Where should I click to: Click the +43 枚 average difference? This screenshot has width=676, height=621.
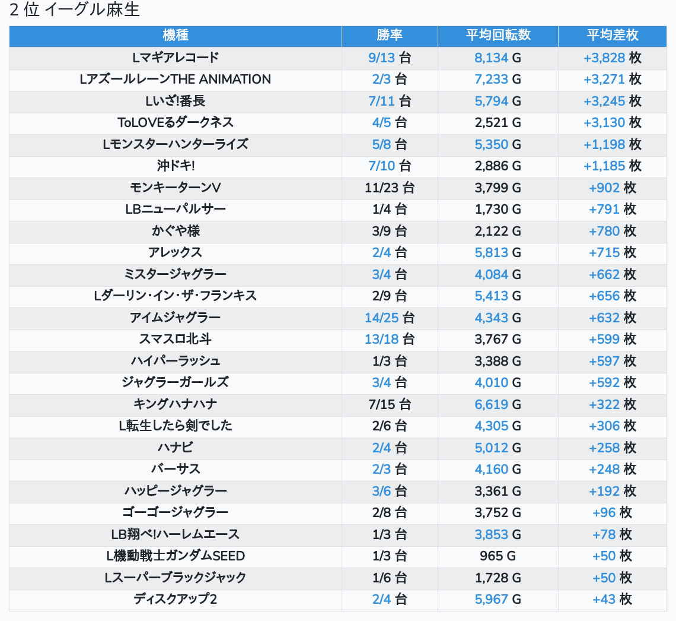tap(612, 599)
